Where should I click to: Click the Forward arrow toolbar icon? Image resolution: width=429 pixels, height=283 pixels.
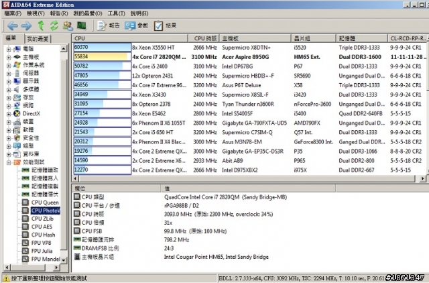[26, 26]
